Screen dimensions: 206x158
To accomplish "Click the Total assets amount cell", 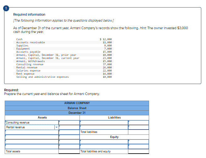I will tap(69, 151).
